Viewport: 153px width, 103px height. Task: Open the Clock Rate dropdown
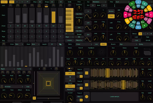19,44
